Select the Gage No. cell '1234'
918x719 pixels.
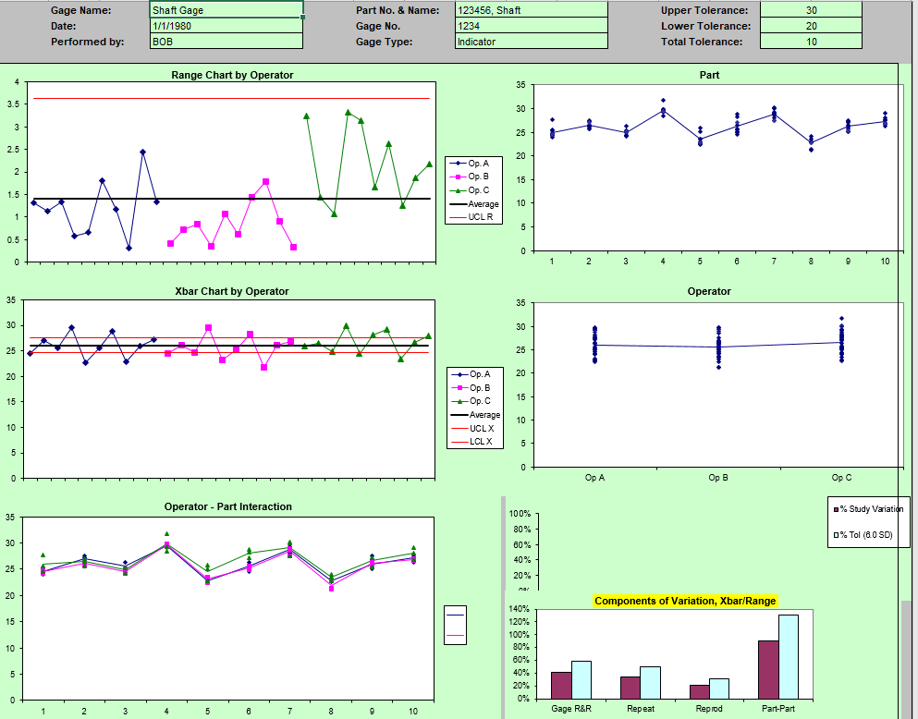531,26
